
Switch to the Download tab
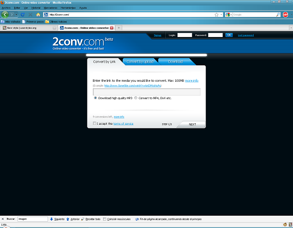pyautogui.click(x=175, y=62)
